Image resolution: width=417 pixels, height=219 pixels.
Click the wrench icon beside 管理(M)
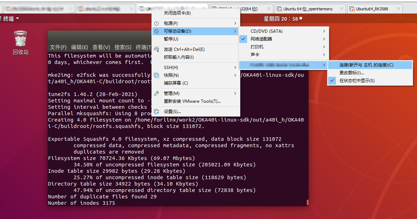click(x=156, y=94)
